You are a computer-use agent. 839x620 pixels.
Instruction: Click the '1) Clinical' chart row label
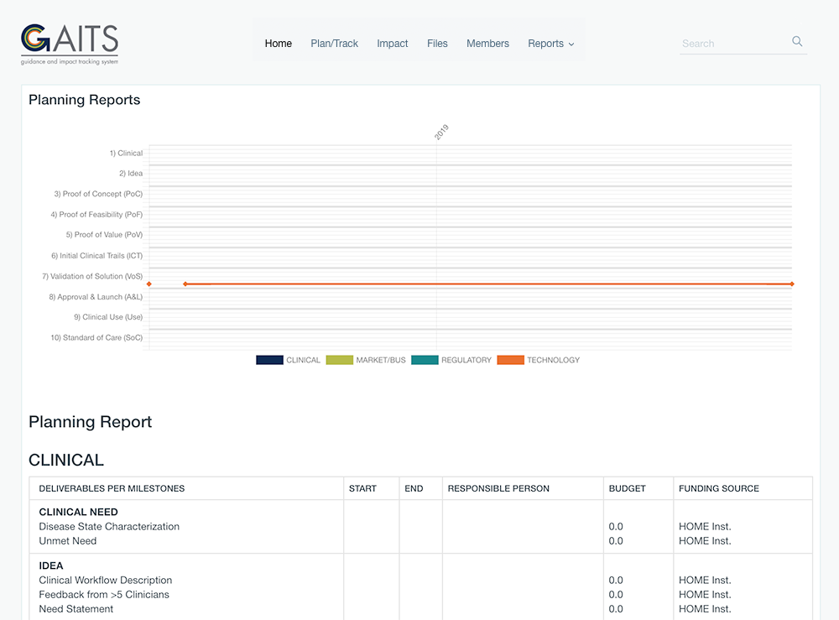pos(127,153)
